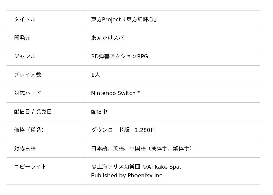Click the 配信日 / 発売日 label
This screenshot has height=195, width=273.
point(33,112)
